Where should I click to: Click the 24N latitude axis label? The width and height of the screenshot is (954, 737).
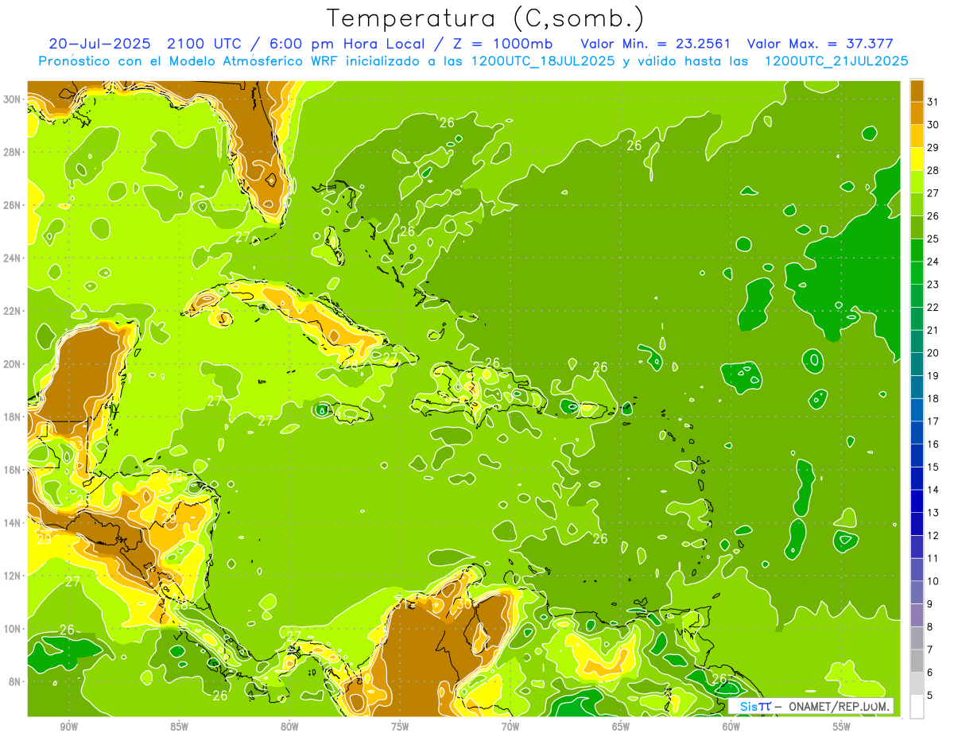[x=12, y=258]
